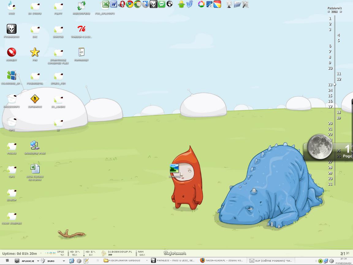The image size is (353, 265).
Task: Switch to the Blip message taskbar window
Action: pyautogui.click(x=271, y=261)
